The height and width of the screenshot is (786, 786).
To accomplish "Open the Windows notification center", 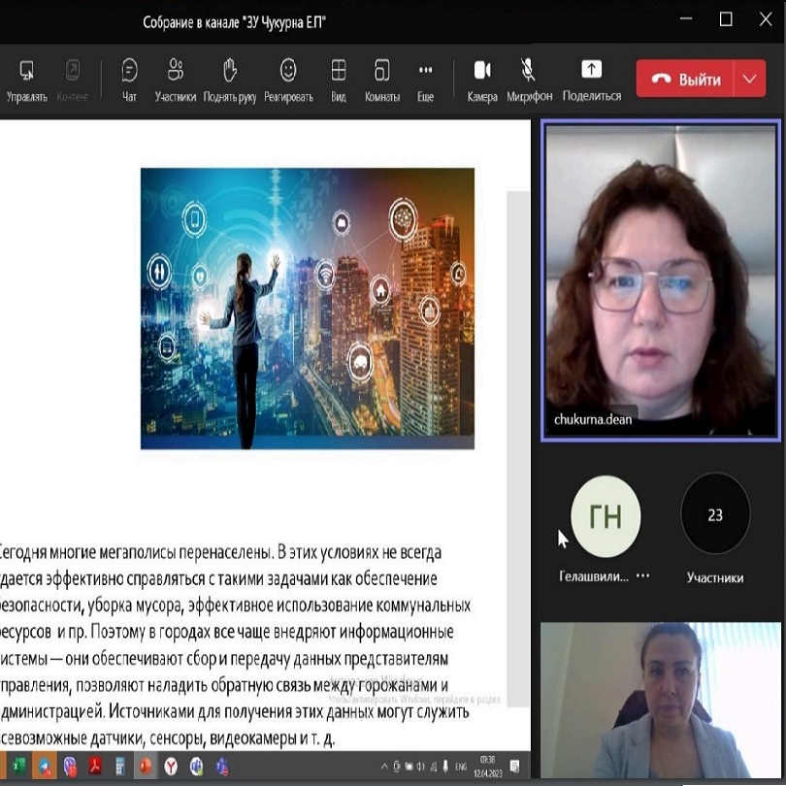I will click(515, 767).
